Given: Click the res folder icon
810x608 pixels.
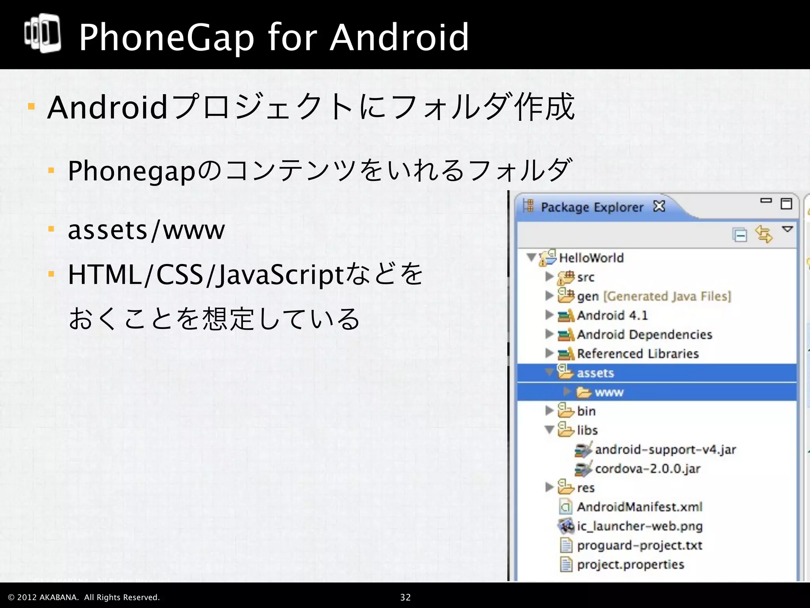Looking at the screenshot, I should pos(566,486).
